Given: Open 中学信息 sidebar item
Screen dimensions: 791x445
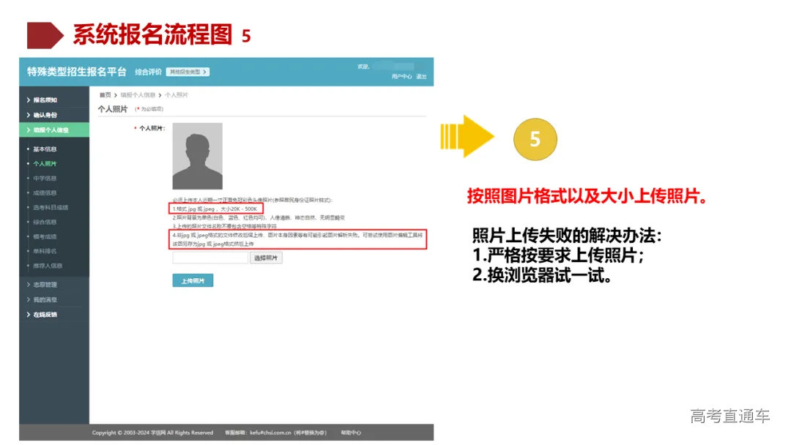Looking at the screenshot, I should pyautogui.click(x=45, y=178).
